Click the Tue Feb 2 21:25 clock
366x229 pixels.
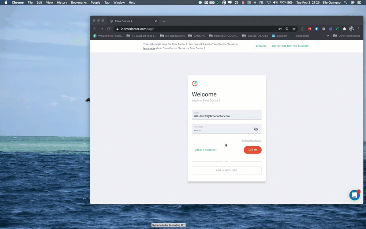[x=308, y=3]
